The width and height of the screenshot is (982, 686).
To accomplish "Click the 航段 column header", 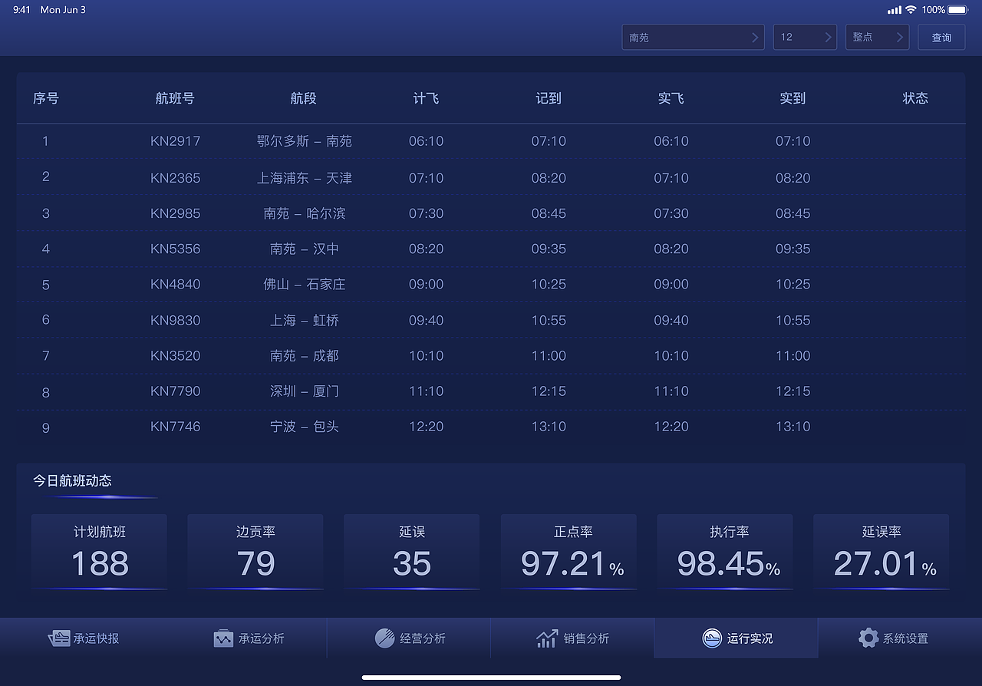I will click(x=304, y=98).
